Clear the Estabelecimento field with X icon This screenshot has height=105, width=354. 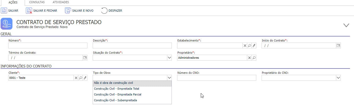click(x=245, y=45)
